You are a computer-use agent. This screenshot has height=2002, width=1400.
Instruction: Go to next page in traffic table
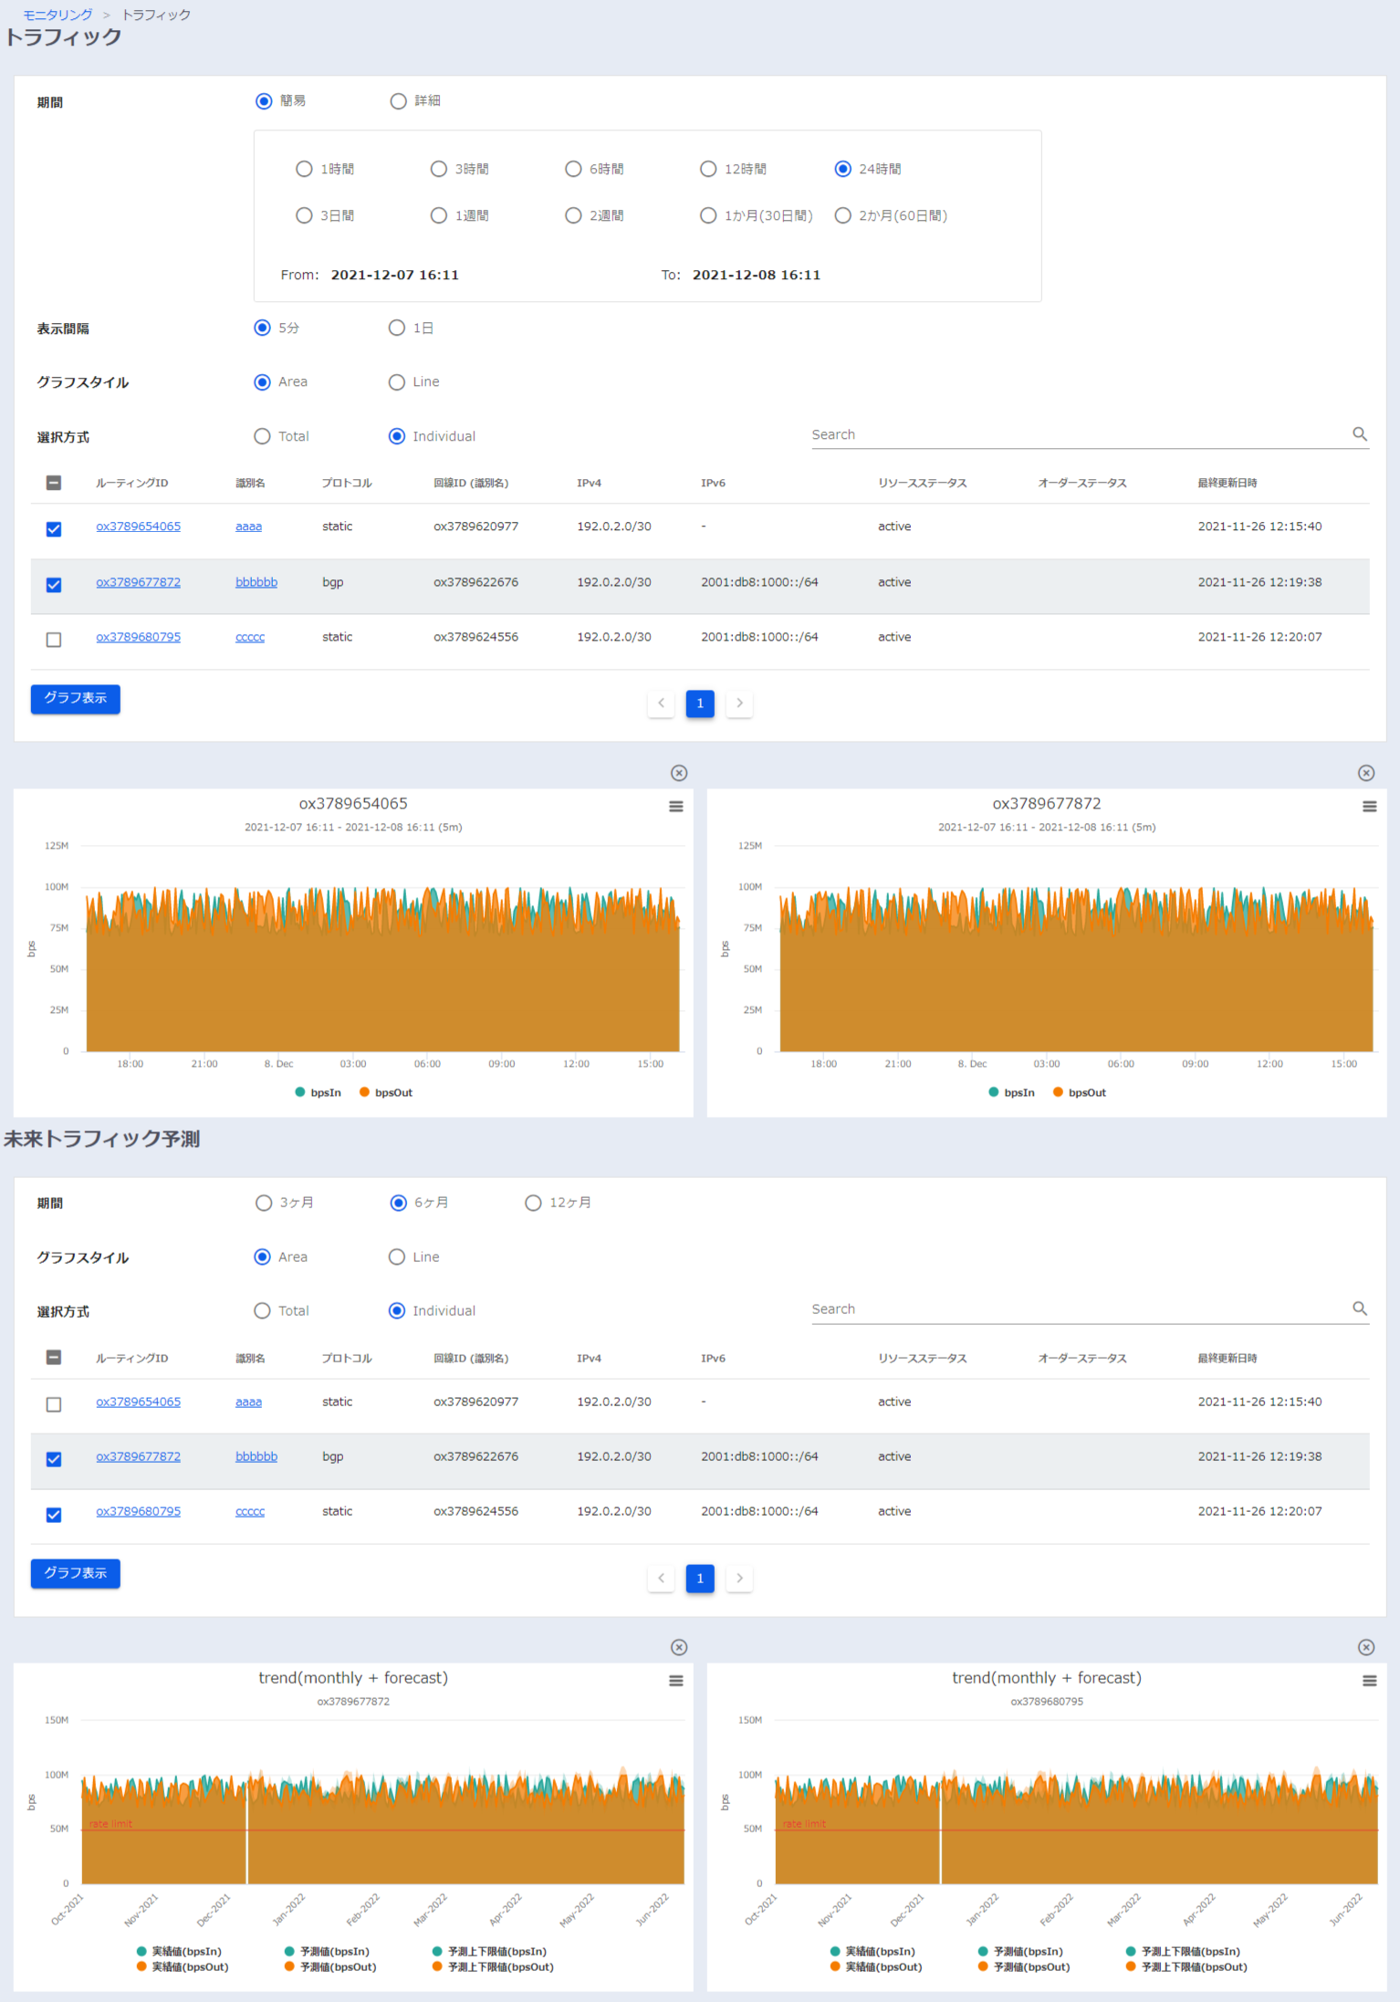[739, 704]
